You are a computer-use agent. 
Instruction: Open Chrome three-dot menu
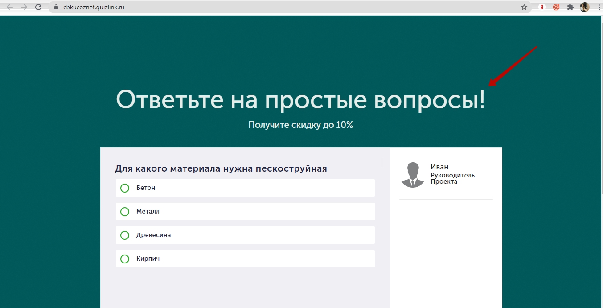(599, 7)
